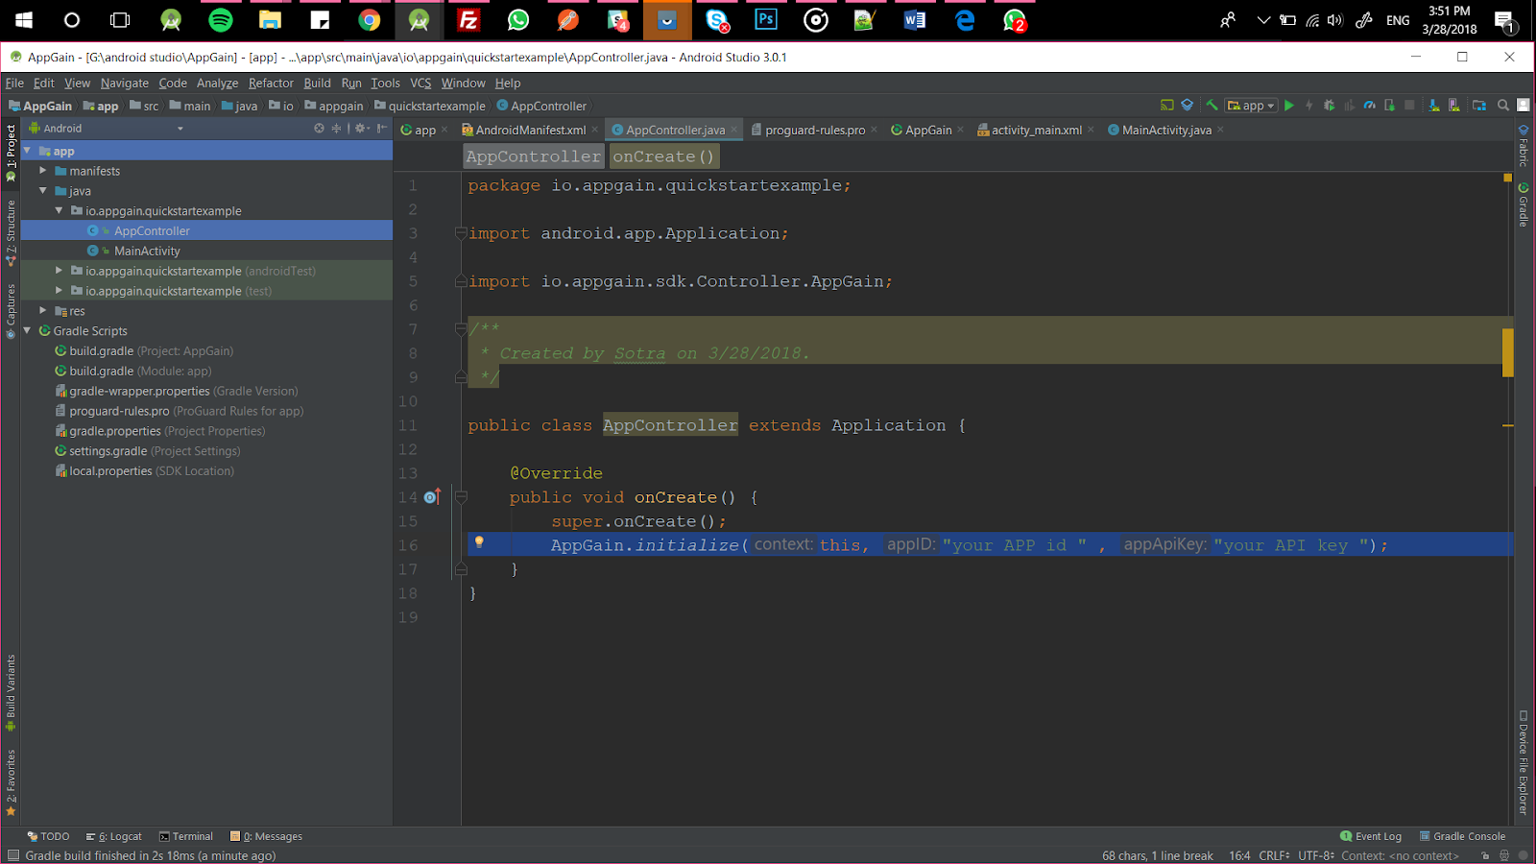Switch to the MainActivity.java editor tab
The image size is (1536, 864).
coord(1165,131)
